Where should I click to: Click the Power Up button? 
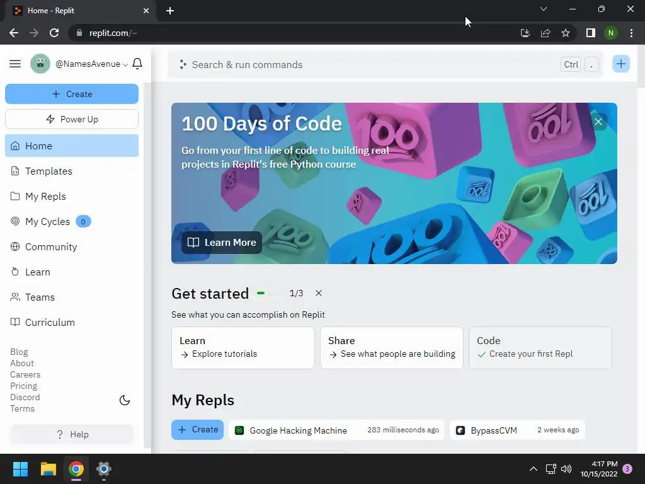(72, 119)
